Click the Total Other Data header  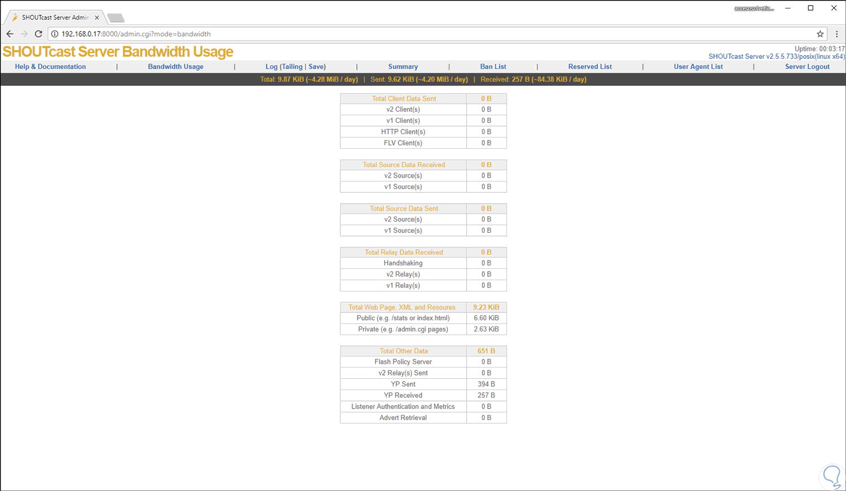click(404, 351)
